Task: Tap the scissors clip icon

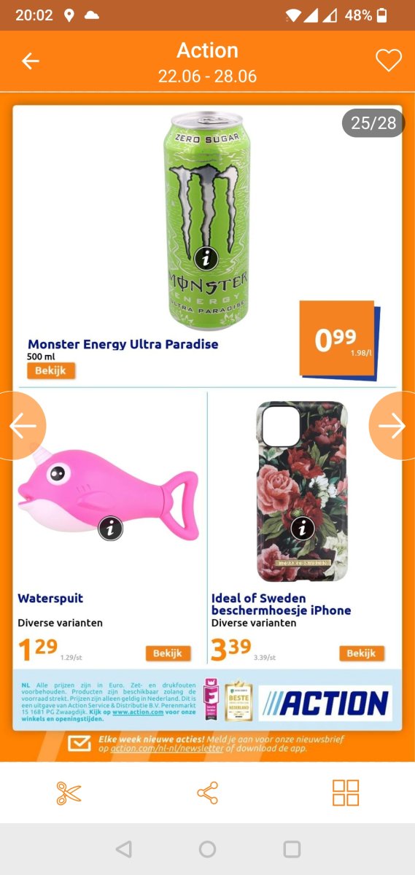Action: coord(69,793)
